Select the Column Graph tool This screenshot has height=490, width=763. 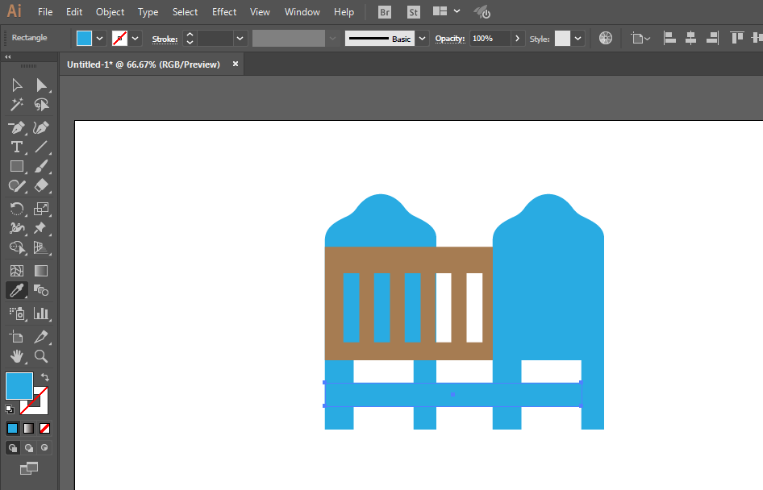click(41, 314)
